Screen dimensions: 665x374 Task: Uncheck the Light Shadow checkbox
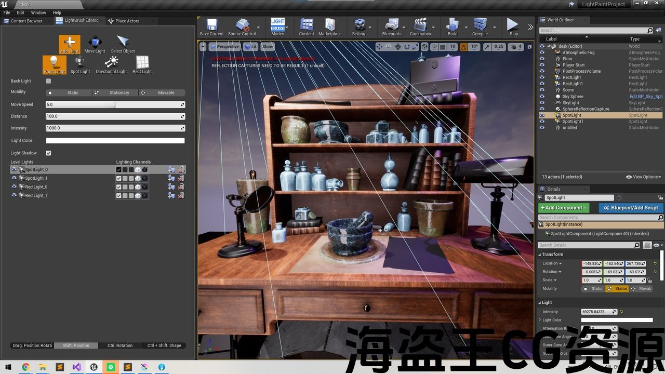point(48,153)
